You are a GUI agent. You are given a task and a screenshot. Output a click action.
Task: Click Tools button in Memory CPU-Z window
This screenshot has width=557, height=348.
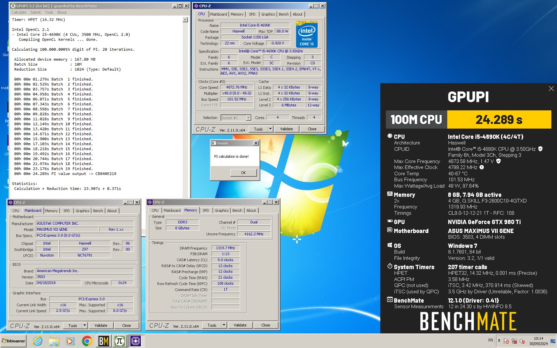[212, 325]
